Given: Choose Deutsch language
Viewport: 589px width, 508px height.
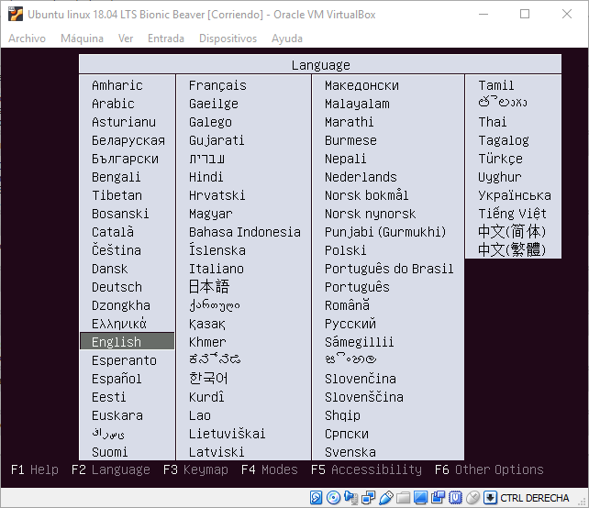Looking at the screenshot, I should [117, 287].
